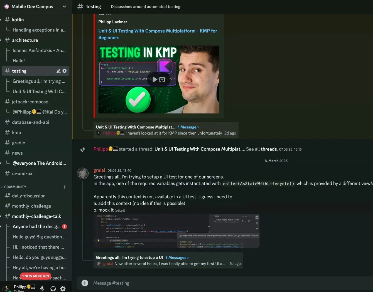Add a channel to COMMUNITY category

(x=64, y=187)
